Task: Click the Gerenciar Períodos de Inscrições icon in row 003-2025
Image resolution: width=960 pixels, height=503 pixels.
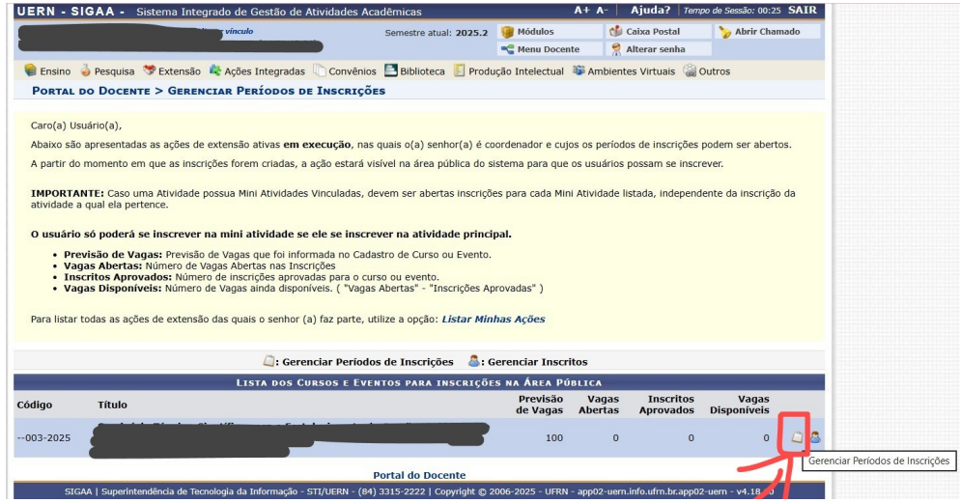Action: (797, 437)
